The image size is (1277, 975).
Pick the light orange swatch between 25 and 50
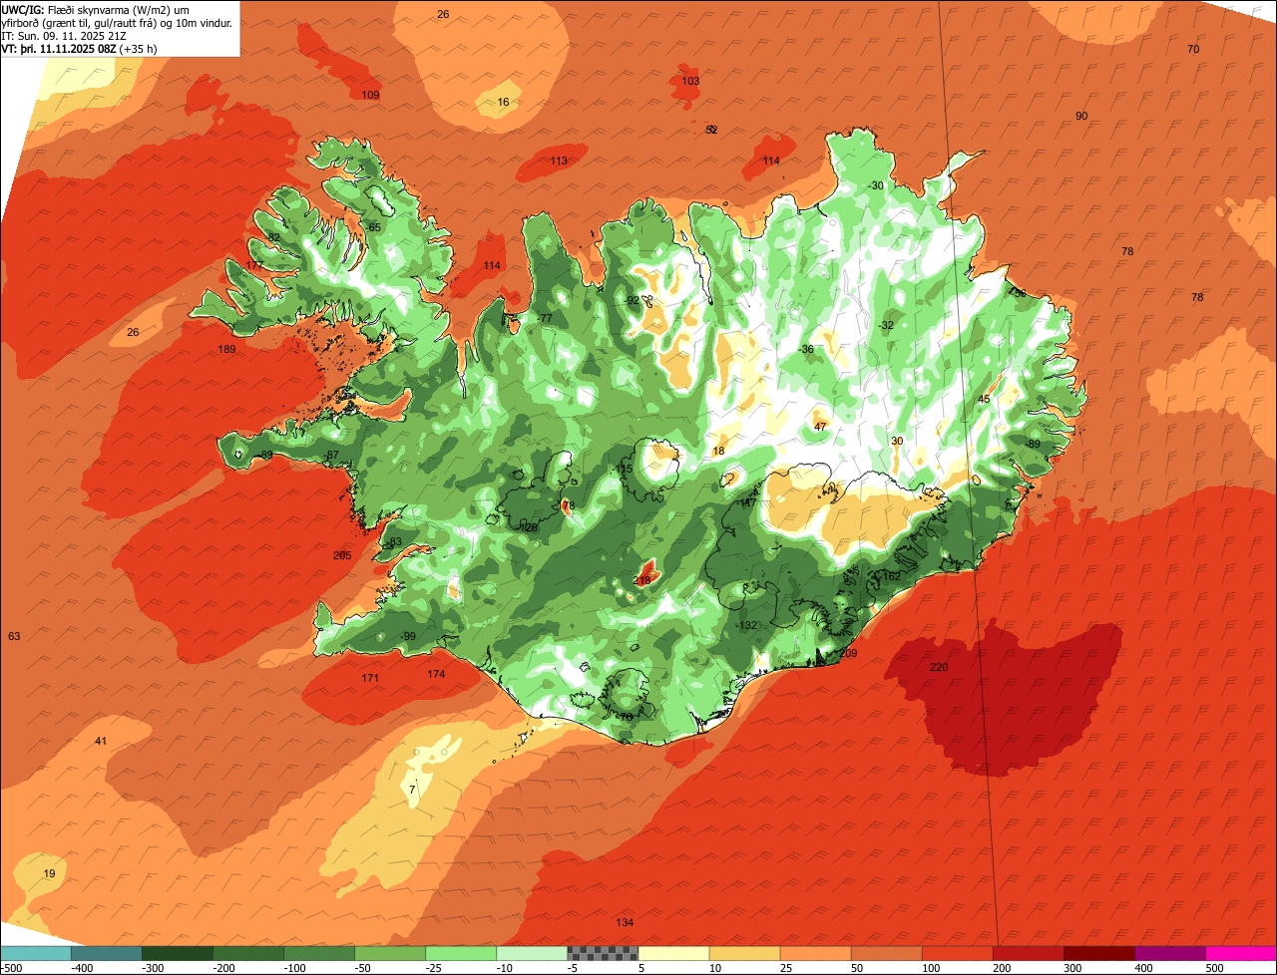814,953
